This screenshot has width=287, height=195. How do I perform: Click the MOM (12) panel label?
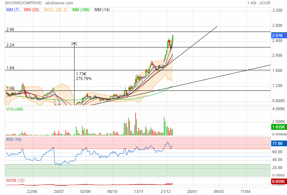click(15, 181)
